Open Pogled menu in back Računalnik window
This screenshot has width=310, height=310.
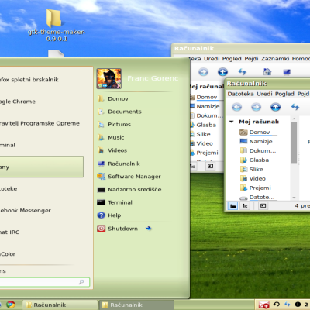point(232,59)
